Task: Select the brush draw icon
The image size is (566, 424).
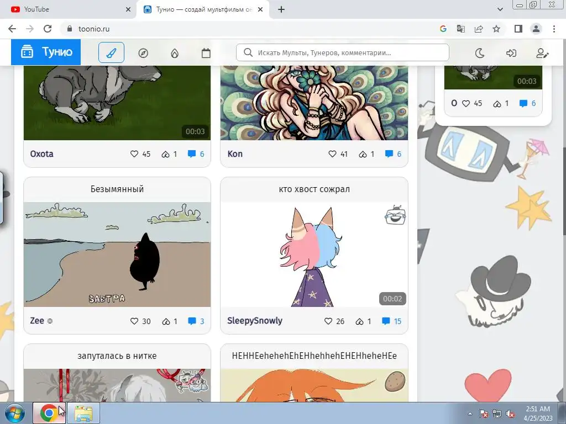Action: (x=111, y=52)
